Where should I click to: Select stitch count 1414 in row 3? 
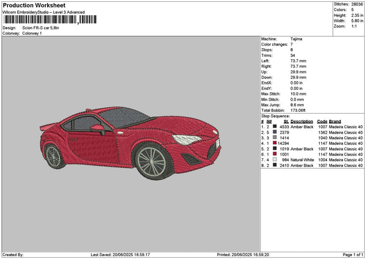pos(284,138)
